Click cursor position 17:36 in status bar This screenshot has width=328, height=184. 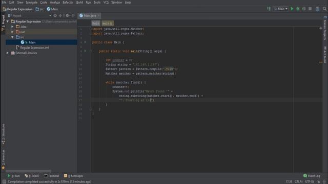289,182
